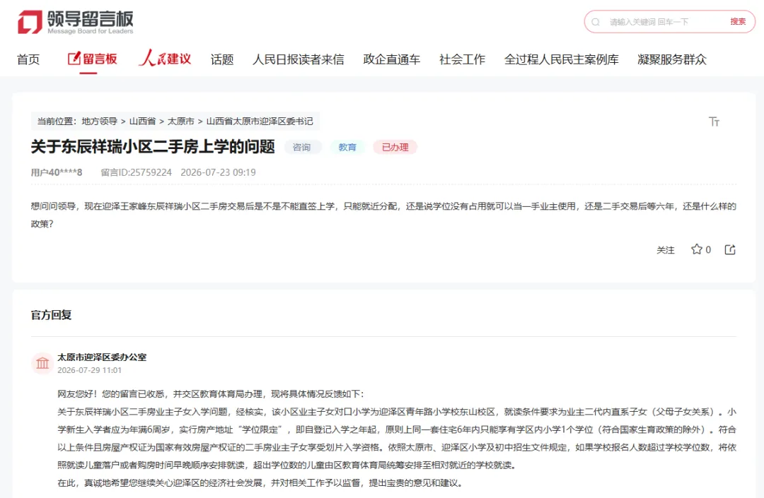This screenshot has width=764, height=498.
Task: Click the 关注 follow button
Action: pyautogui.click(x=666, y=250)
